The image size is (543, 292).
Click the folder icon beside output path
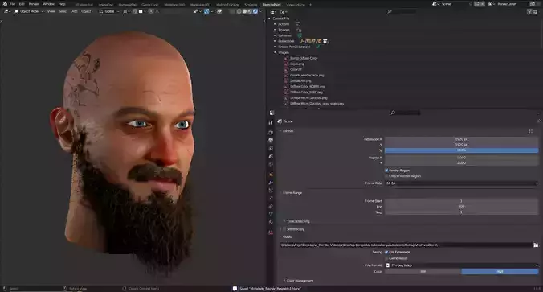tap(536, 245)
